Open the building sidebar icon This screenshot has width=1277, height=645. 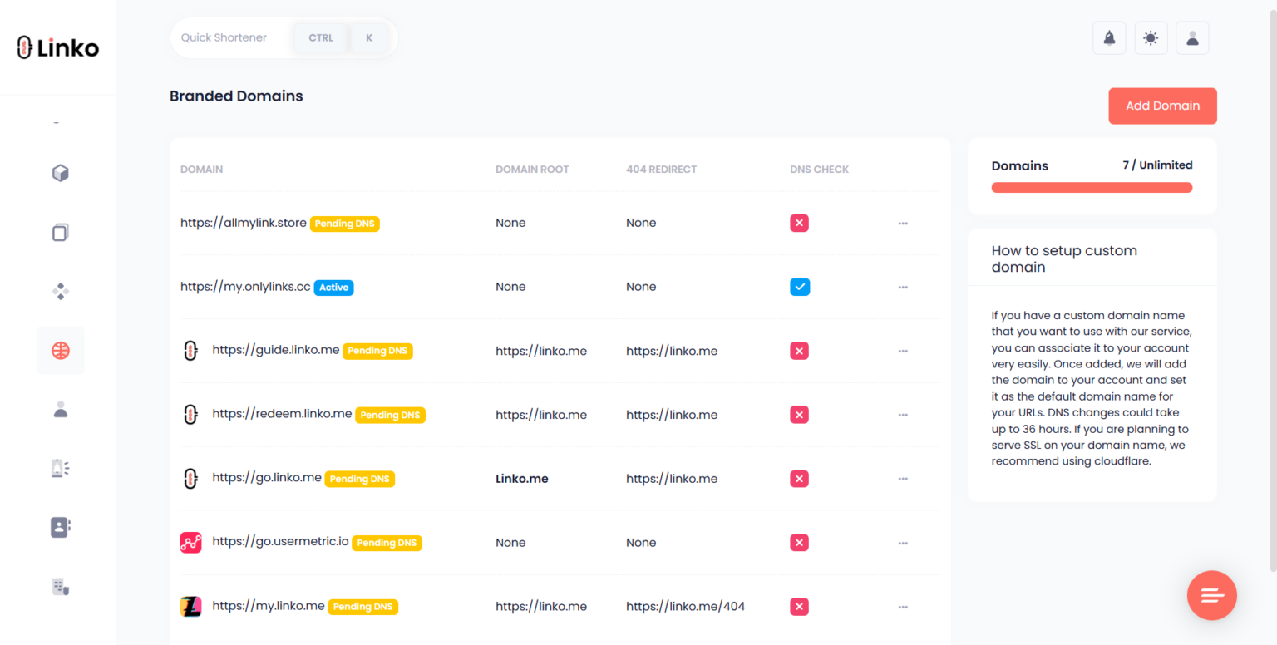coord(61,587)
